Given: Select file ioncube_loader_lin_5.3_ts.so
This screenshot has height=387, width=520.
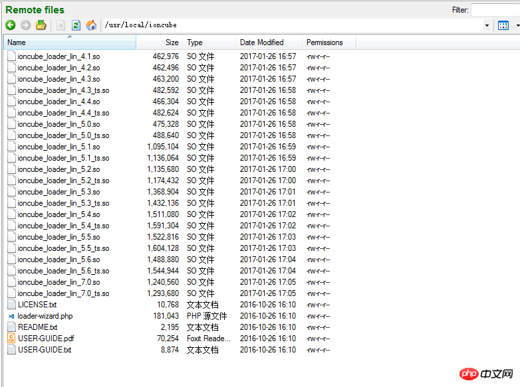Looking at the screenshot, I should tap(63, 203).
